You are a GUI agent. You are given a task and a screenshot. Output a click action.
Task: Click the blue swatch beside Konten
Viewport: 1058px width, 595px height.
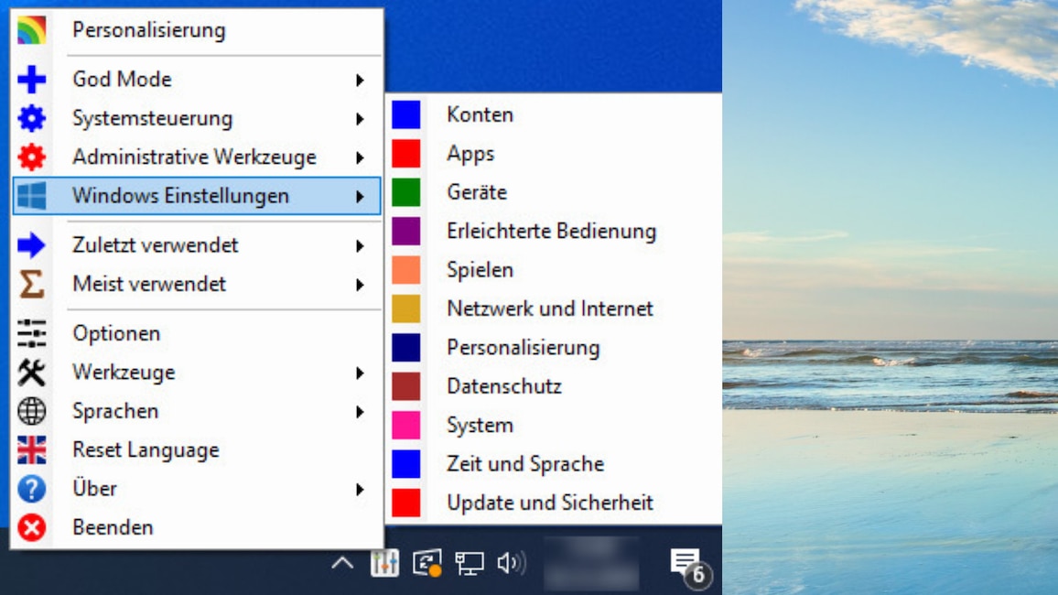click(406, 114)
